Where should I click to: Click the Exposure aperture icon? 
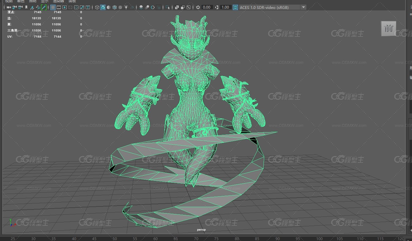[x=198, y=7]
